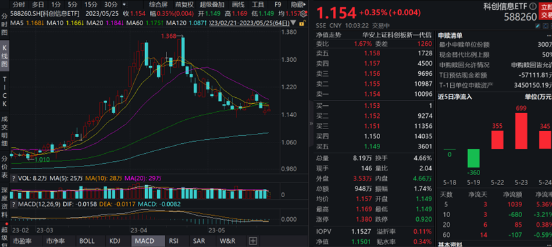Select the BOLL indicator tab
Screen dimensions: 552x247
coord(87,241)
